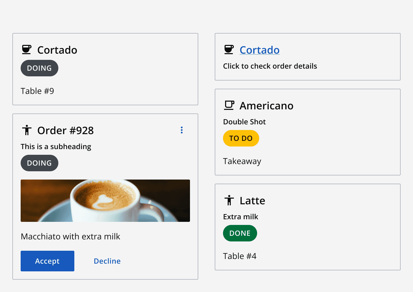Select the person icon on the Latte card

[x=229, y=200]
